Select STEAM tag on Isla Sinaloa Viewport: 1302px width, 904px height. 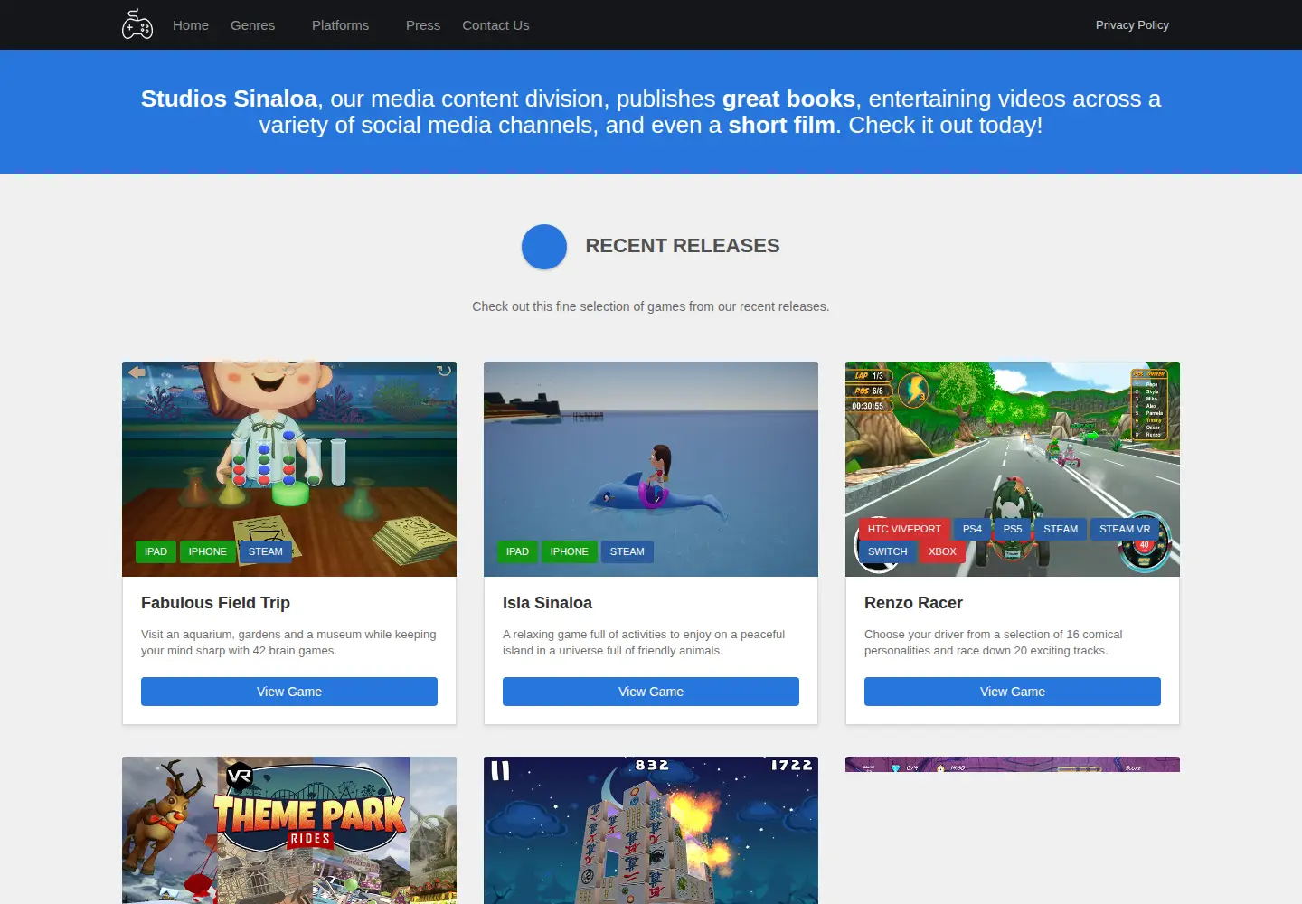click(627, 551)
